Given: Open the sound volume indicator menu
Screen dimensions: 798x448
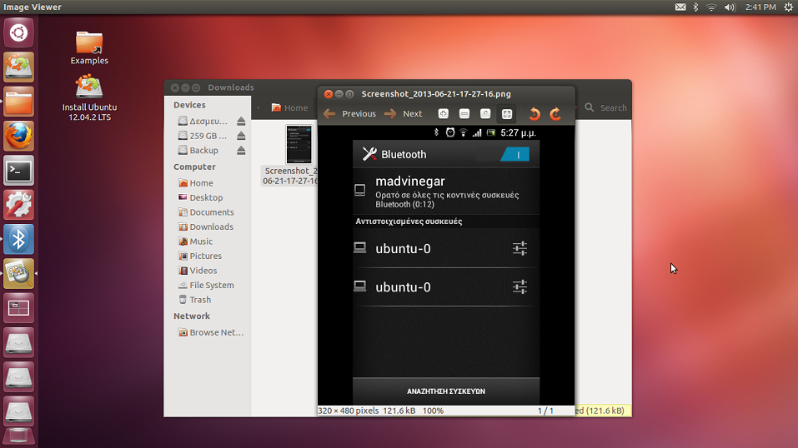Looking at the screenshot, I should [x=730, y=7].
